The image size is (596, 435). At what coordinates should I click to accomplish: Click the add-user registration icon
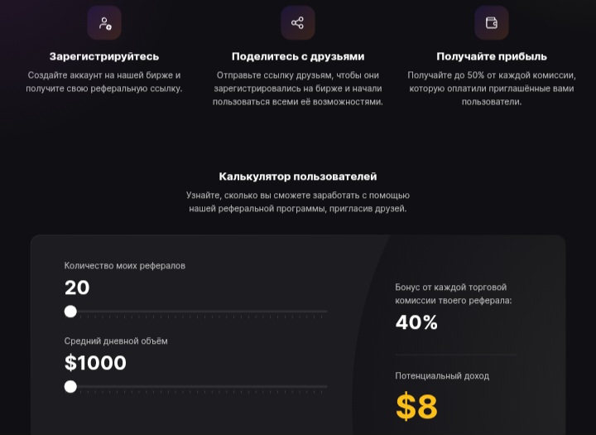pos(104,23)
